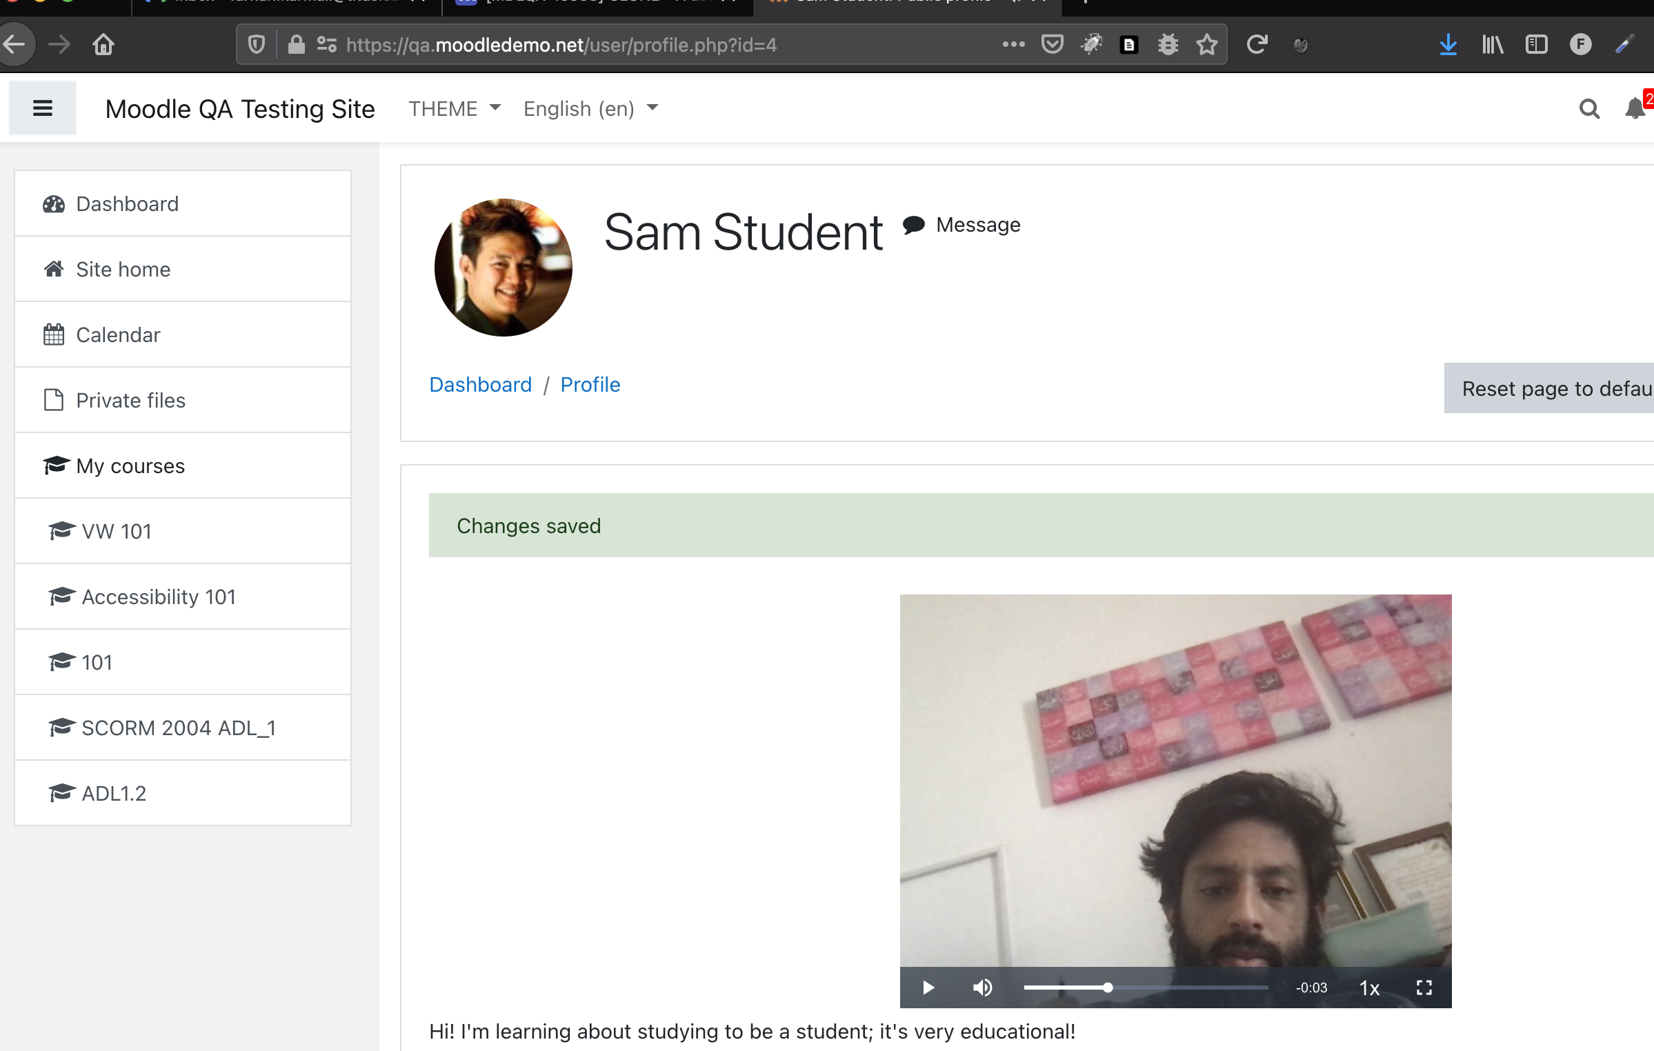
Task: Change the 1x playback speed
Action: click(1369, 988)
